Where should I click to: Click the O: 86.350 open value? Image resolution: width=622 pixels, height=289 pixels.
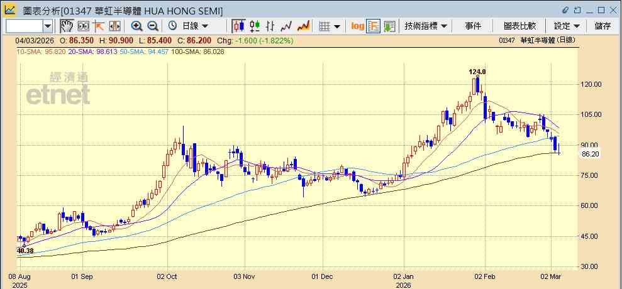77,40
